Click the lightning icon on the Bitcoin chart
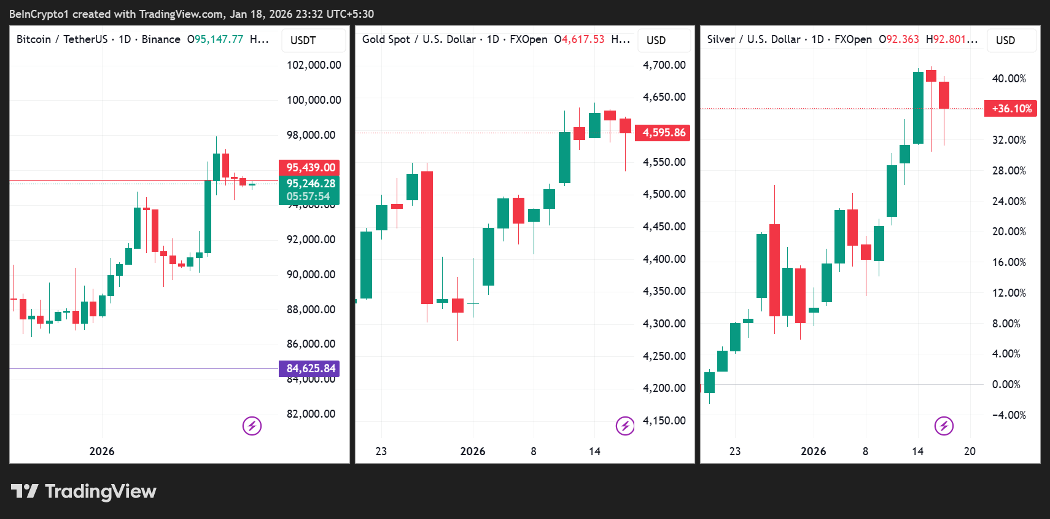The width and height of the screenshot is (1050, 519). click(x=252, y=426)
